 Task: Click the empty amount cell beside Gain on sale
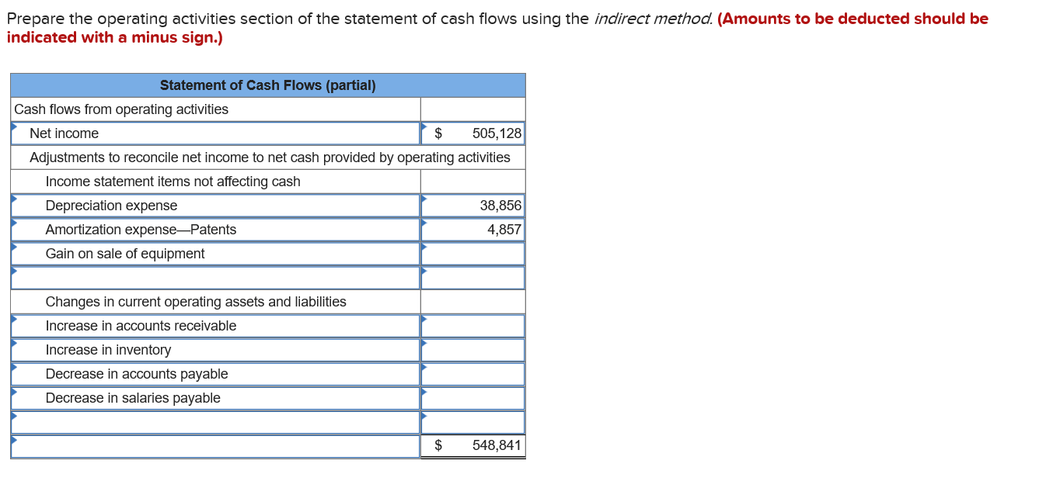[x=472, y=253]
